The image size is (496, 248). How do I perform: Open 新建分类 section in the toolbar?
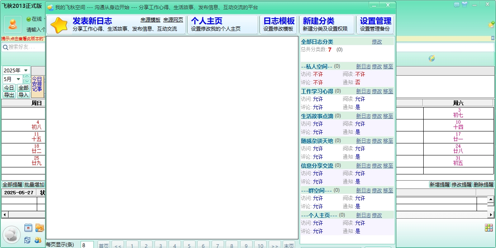pos(327,24)
